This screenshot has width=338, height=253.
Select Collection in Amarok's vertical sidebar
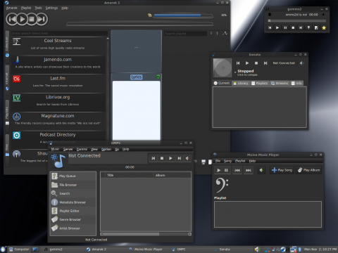7,46
